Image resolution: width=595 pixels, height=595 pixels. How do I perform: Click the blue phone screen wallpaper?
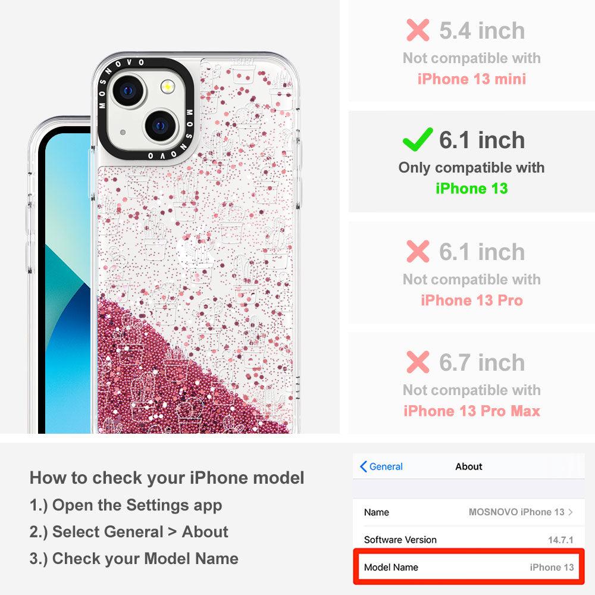coord(67,284)
